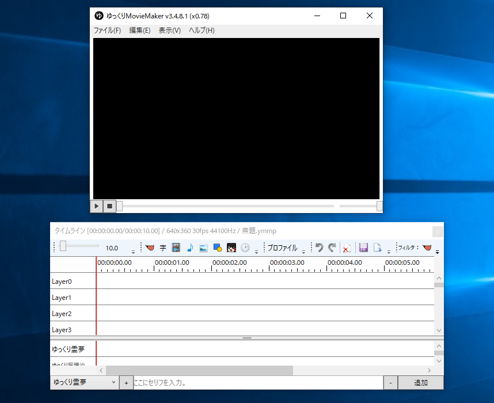Screen dimensions: 494x403
Task: Open the 表示(V) menu
Action: pyautogui.click(x=169, y=31)
